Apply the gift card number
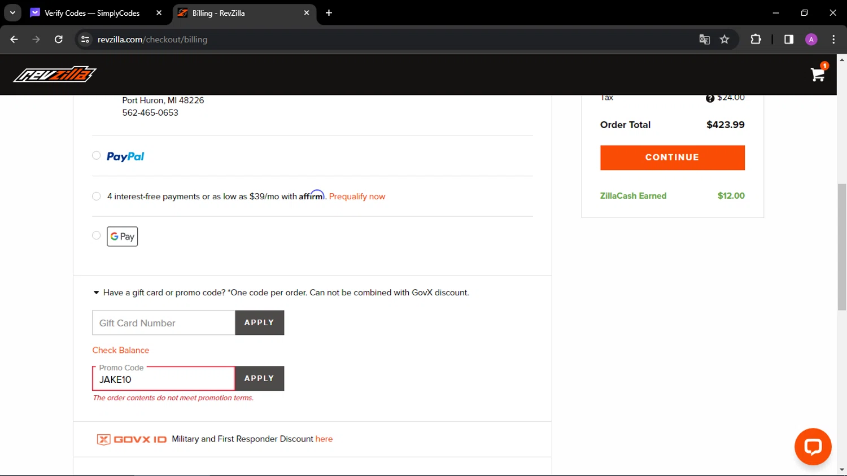The height and width of the screenshot is (476, 847). click(260, 323)
